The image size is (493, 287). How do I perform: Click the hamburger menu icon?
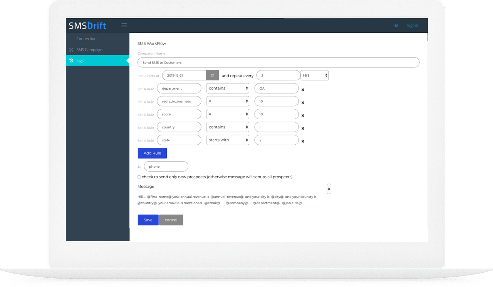pyautogui.click(x=124, y=25)
